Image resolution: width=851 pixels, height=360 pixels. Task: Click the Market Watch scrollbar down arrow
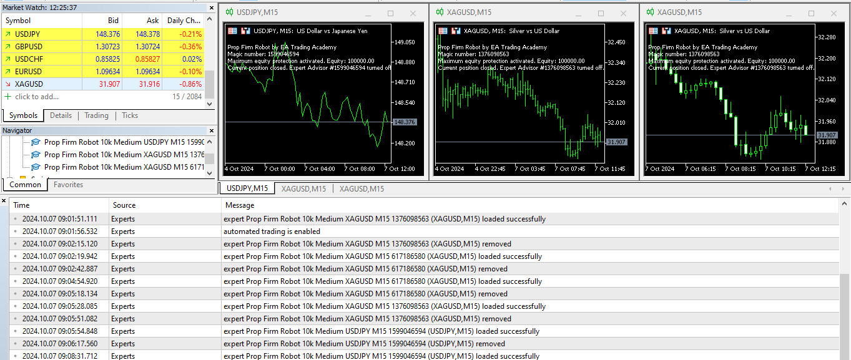point(210,104)
